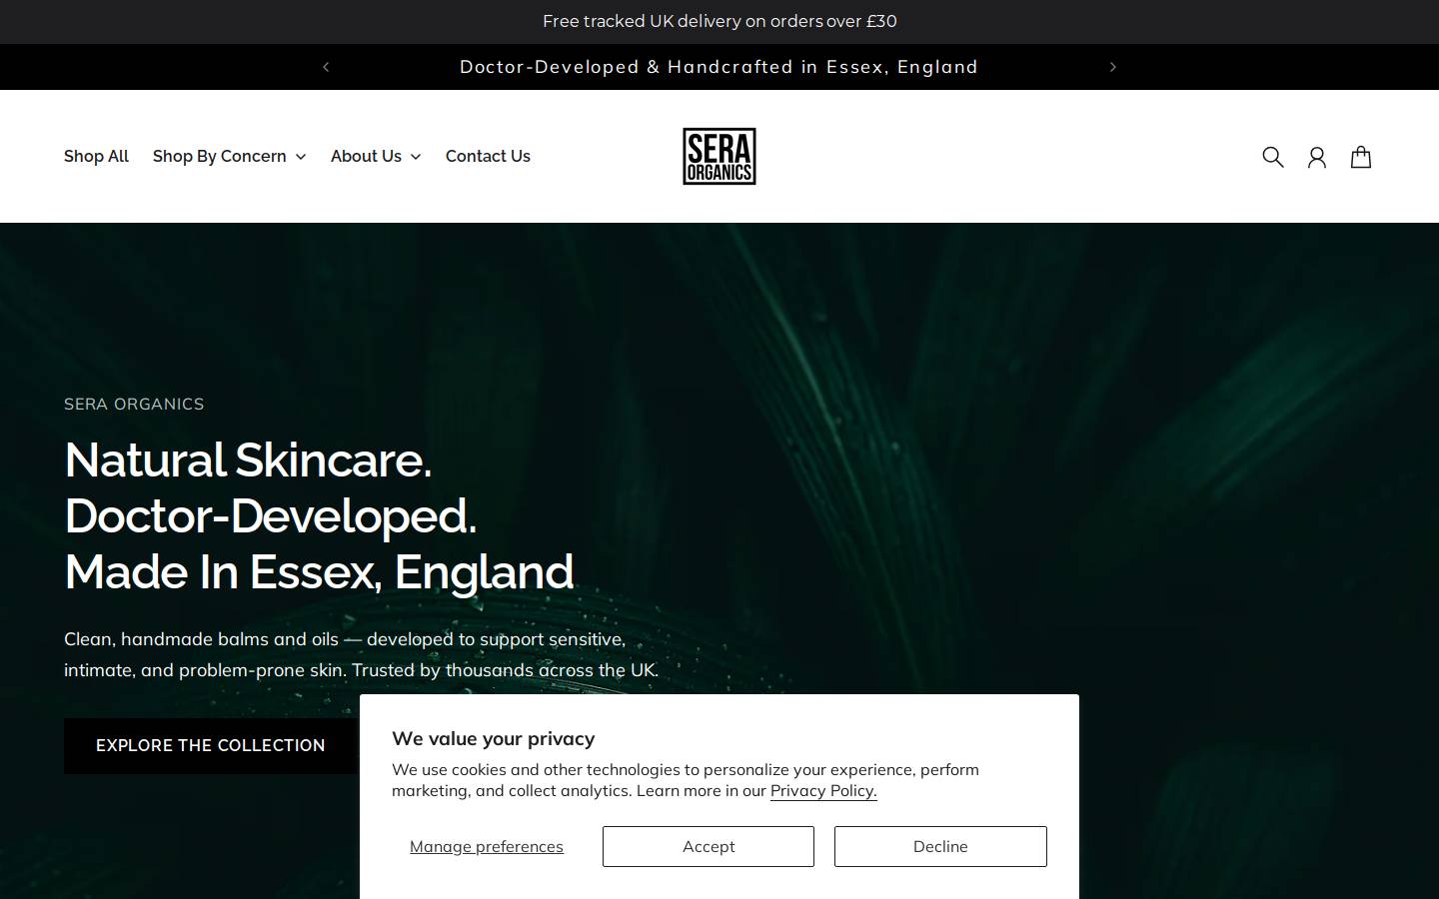Open the shopping bag cart icon
This screenshot has height=899, width=1439.
(1360, 157)
